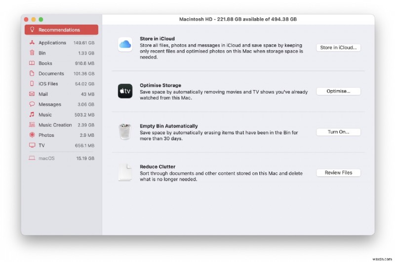Click the Documents page icon in sidebar

click(32, 73)
